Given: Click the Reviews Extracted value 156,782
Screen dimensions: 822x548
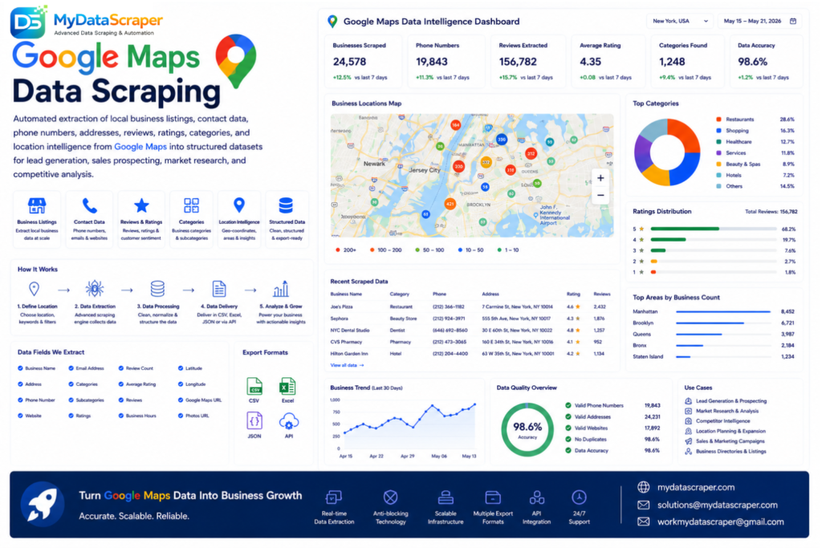Looking at the screenshot, I should point(518,62).
